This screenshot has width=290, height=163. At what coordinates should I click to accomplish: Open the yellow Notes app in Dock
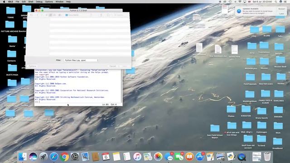116,157
